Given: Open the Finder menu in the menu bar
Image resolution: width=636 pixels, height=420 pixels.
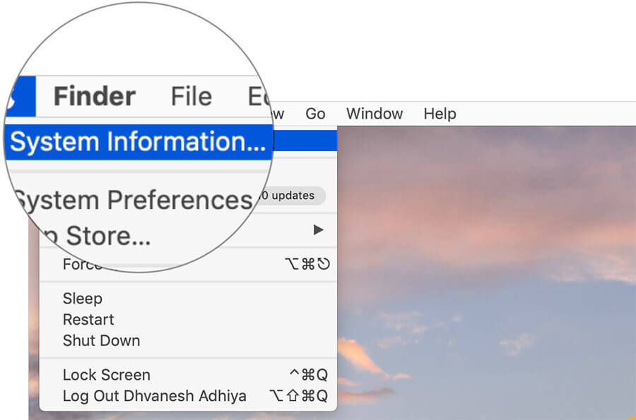Looking at the screenshot, I should point(95,97).
